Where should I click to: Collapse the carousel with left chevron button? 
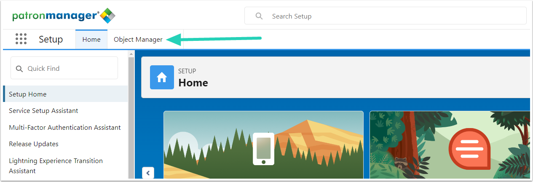click(x=148, y=173)
